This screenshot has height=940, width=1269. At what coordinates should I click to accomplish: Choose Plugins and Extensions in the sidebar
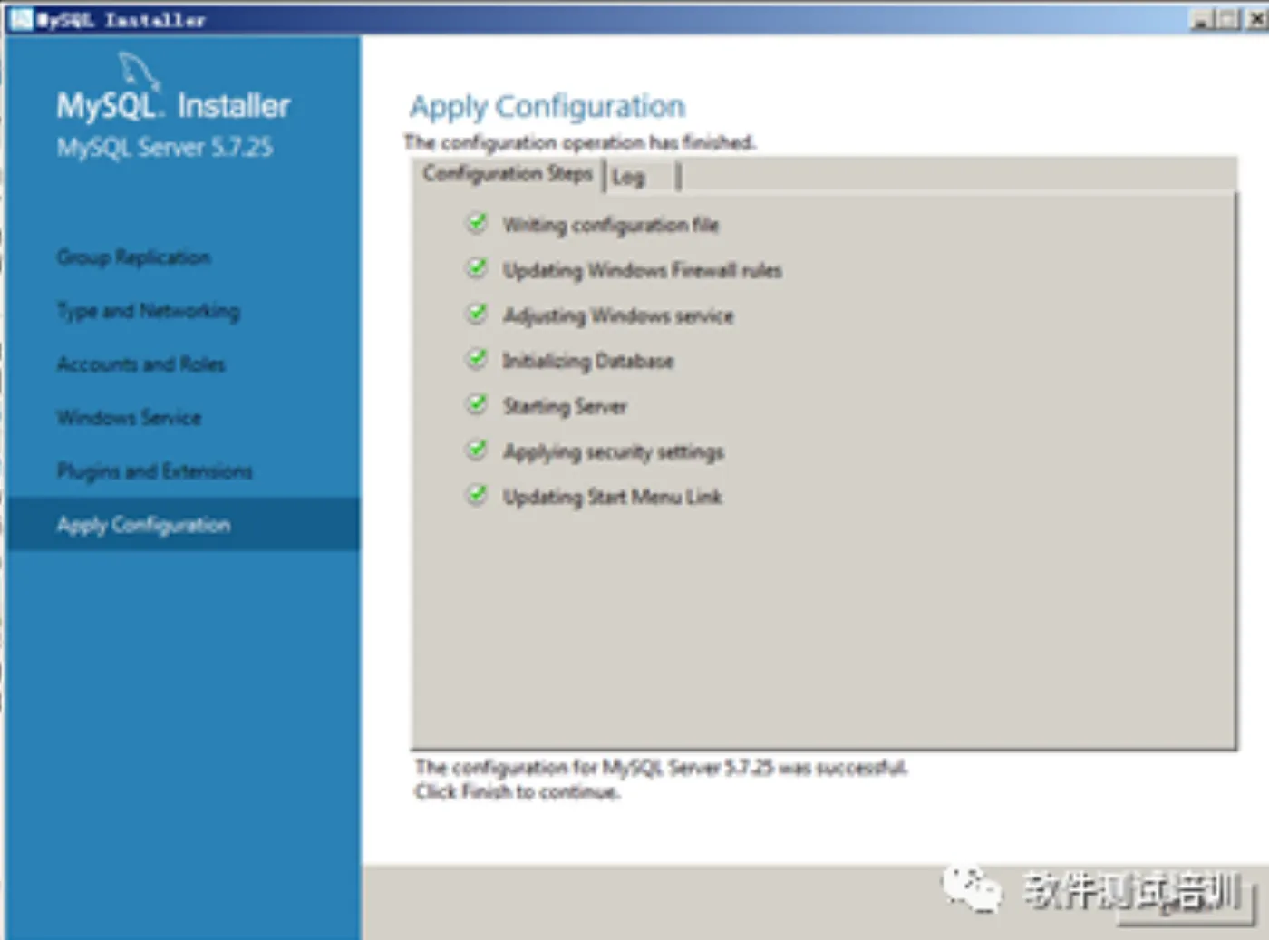(154, 471)
